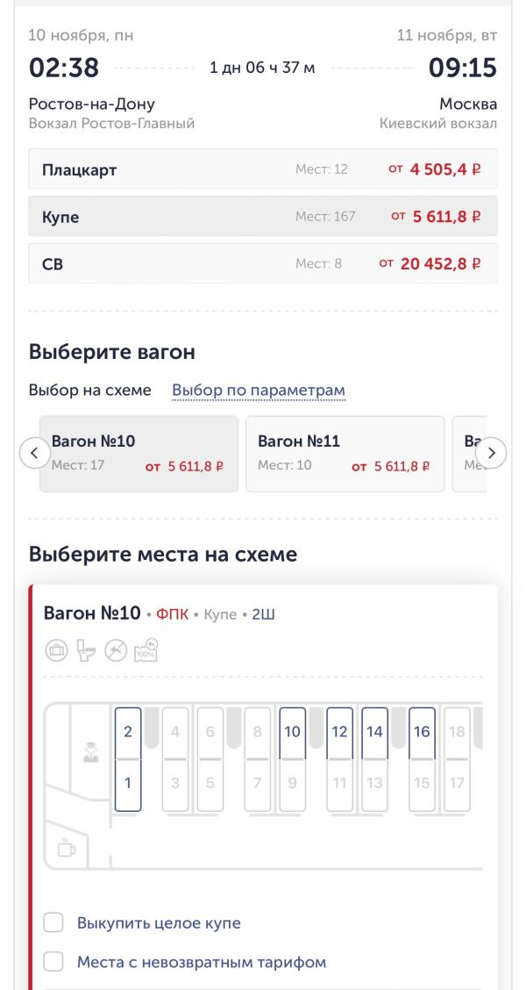526x990 pixels.
Task: Expand the СВ class row
Action: click(x=263, y=263)
